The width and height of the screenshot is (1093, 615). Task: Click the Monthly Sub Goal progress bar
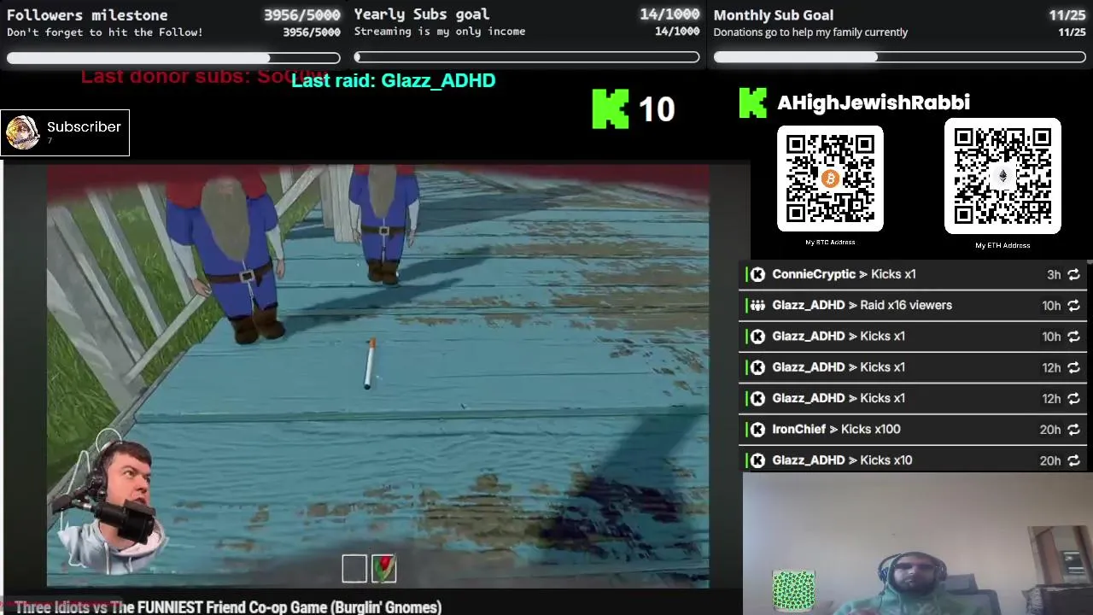pos(900,57)
